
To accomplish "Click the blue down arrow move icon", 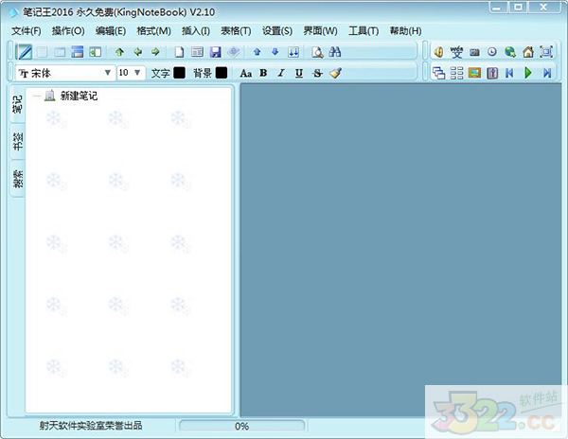I will coord(275,52).
